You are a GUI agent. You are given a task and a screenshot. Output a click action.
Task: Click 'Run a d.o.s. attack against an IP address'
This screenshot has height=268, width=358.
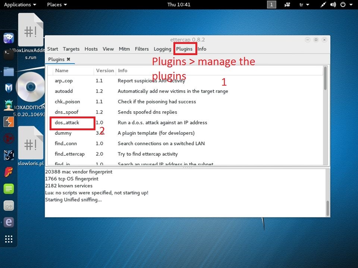[162, 122]
